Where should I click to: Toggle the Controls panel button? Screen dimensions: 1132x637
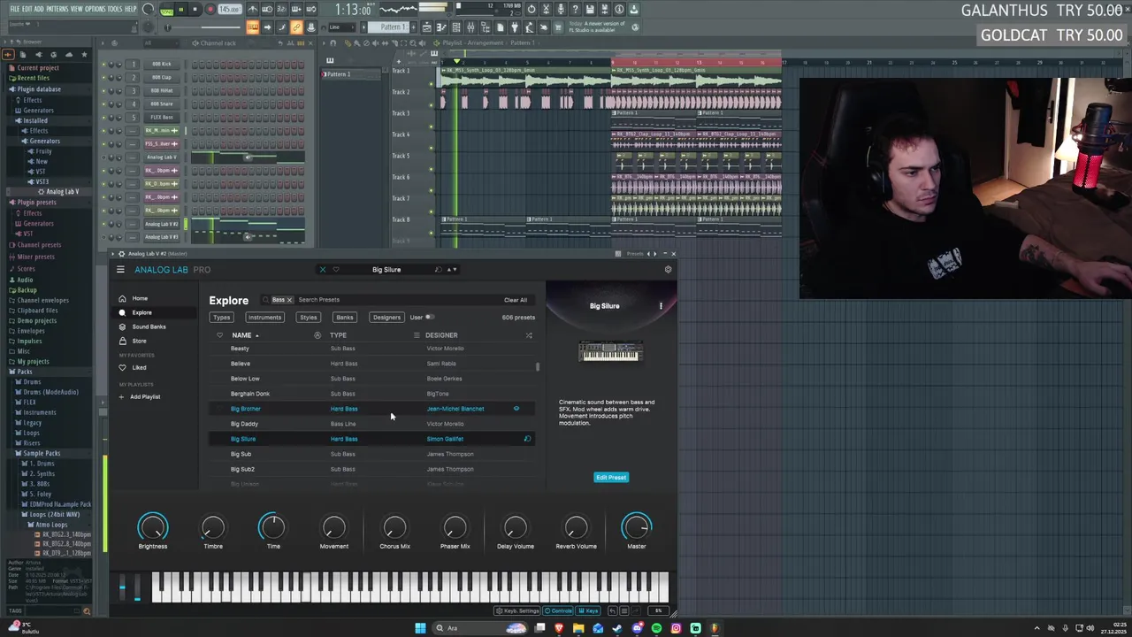(x=558, y=610)
